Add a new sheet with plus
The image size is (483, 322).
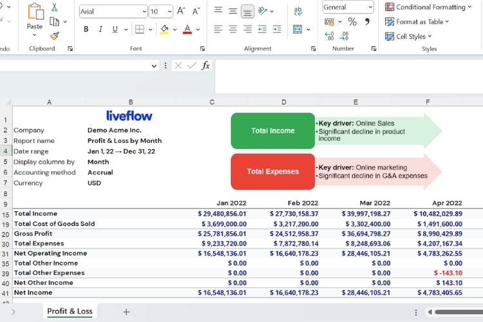pos(126,312)
